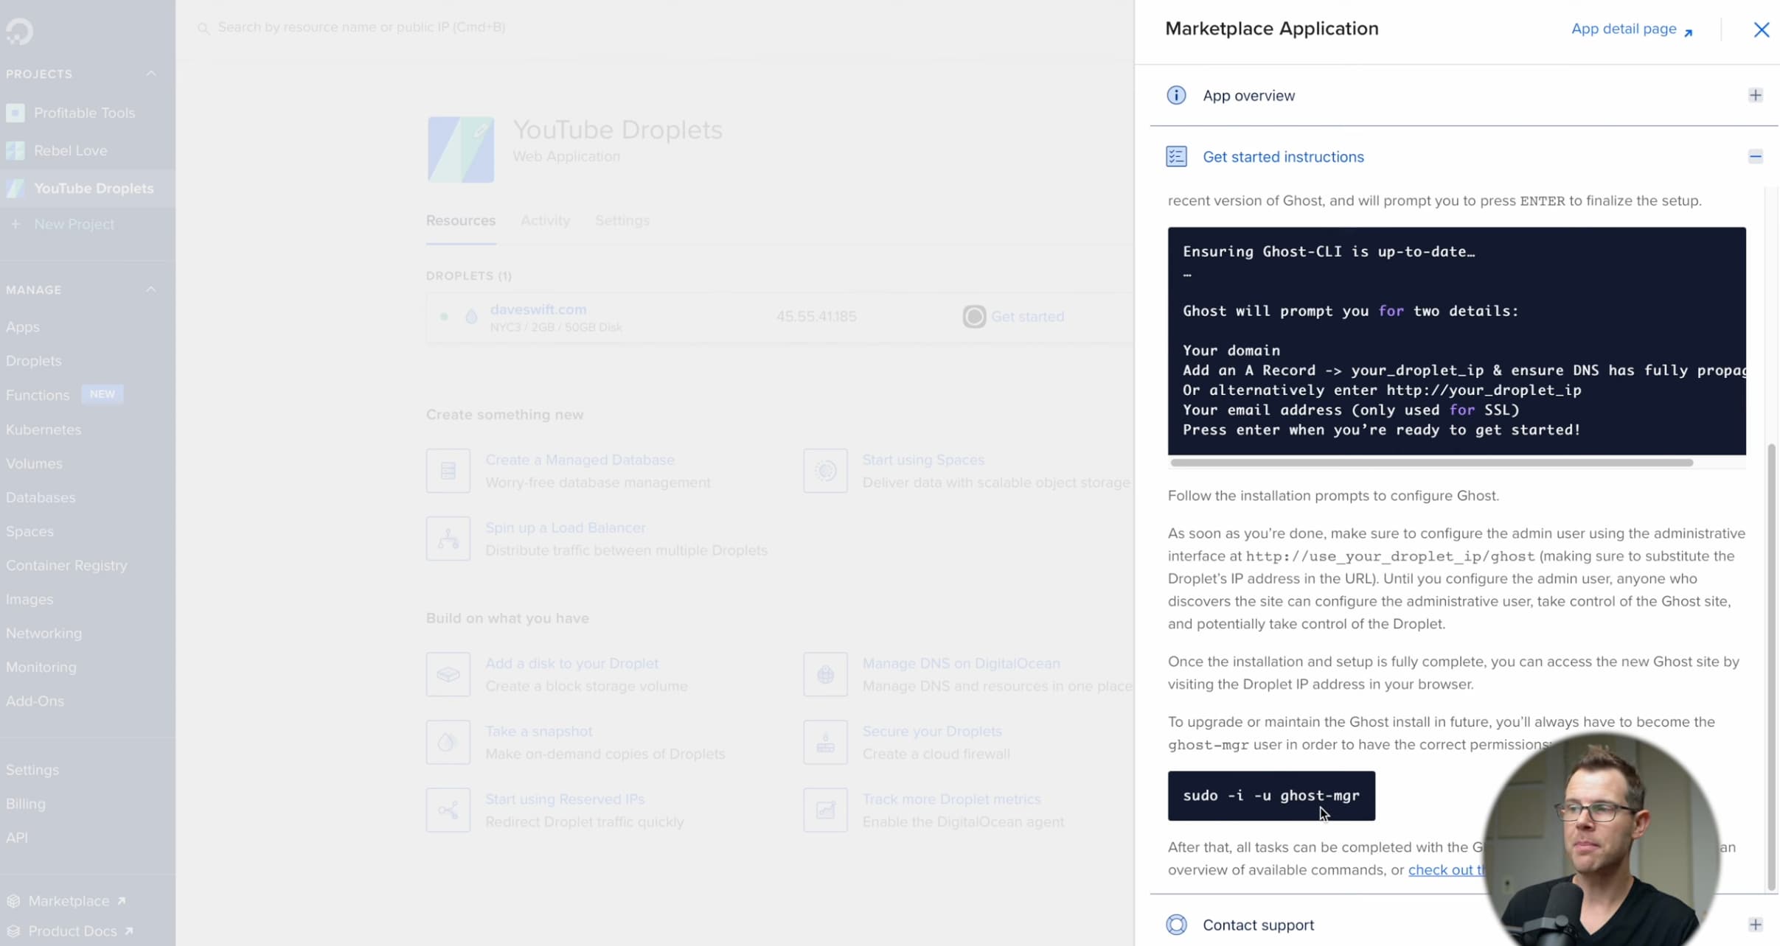The width and height of the screenshot is (1780, 946).
Task: Click the Manage DNS globe icon
Action: (x=825, y=674)
